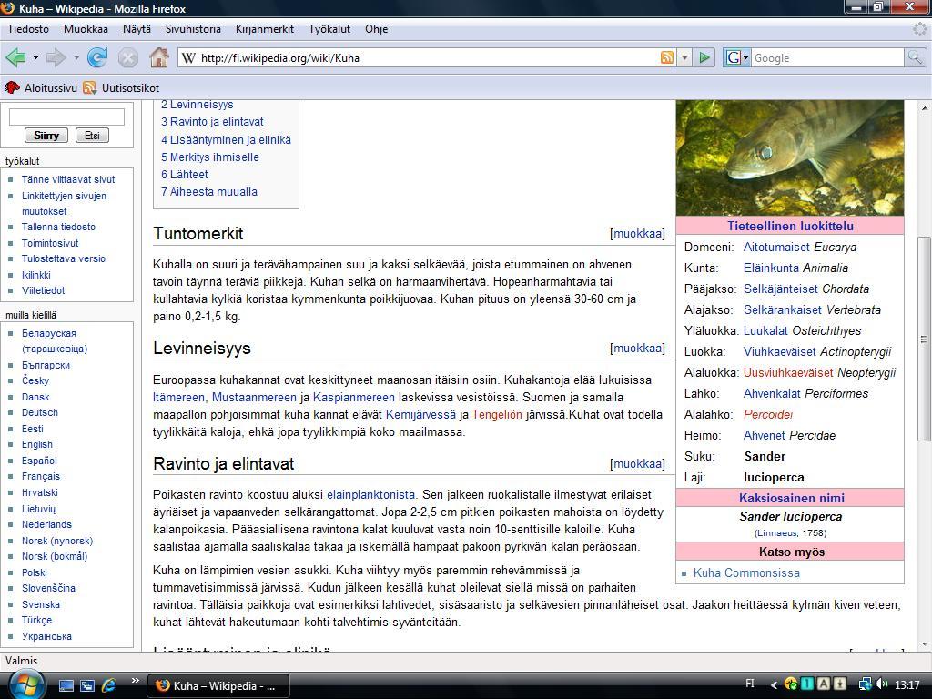
Task: Open the address bar history dropdown
Action: click(684, 57)
